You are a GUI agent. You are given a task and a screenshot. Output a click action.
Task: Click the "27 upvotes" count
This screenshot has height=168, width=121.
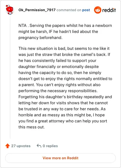[21, 146]
